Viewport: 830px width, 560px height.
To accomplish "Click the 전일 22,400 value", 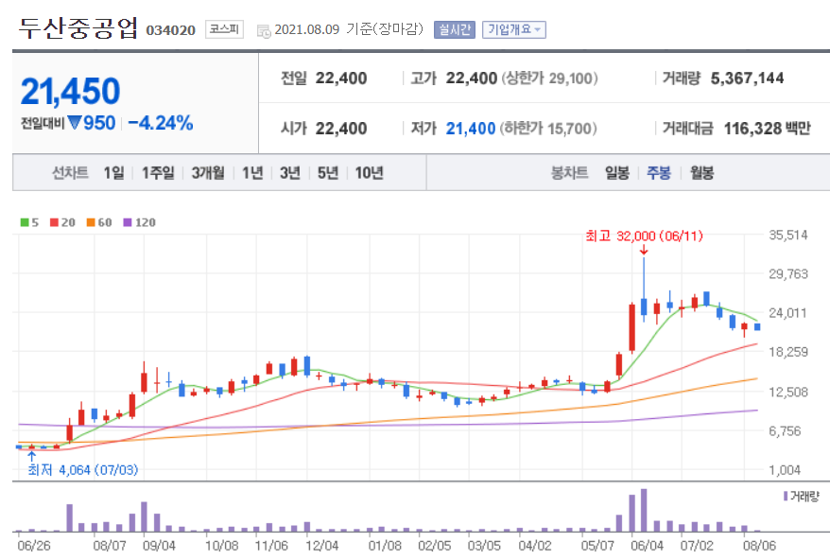I will coord(341,79).
